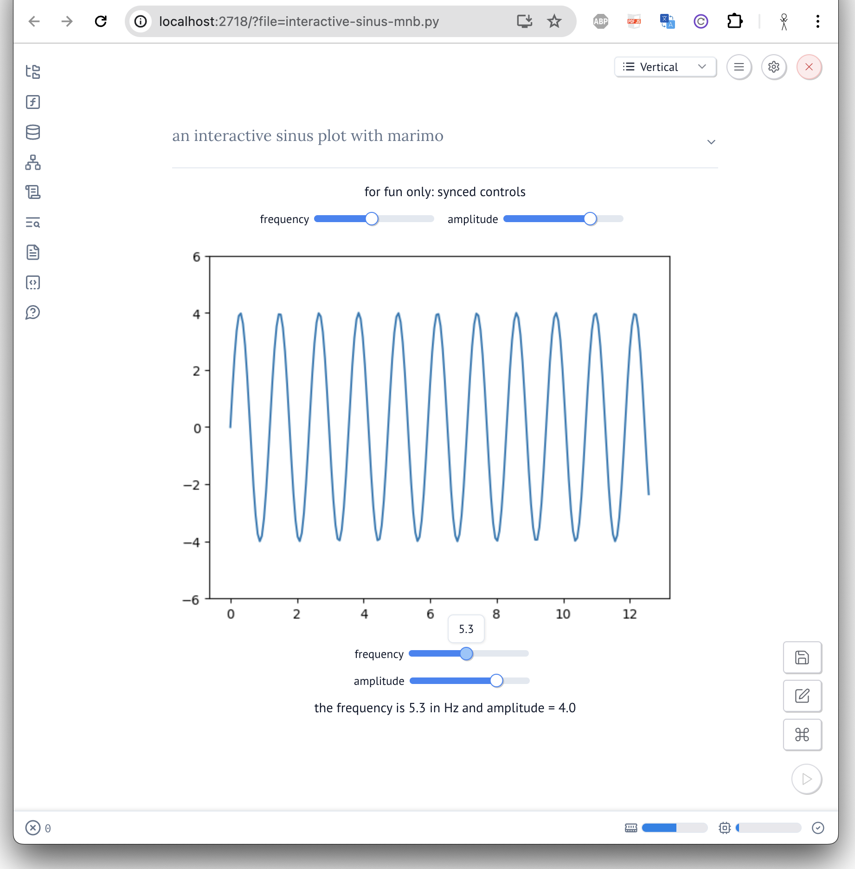Screen dimensions: 855x869
Task: Click the browser address bar
Action: (325, 21)
